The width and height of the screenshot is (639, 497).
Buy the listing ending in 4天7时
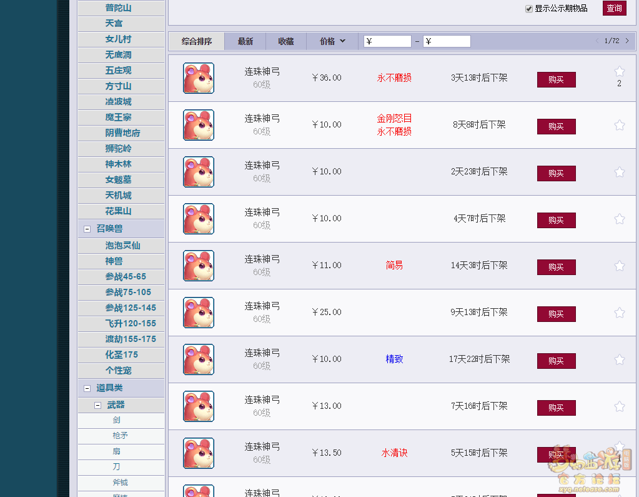coord(557,220)
